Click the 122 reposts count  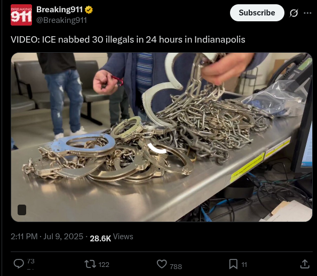[104, 264]
